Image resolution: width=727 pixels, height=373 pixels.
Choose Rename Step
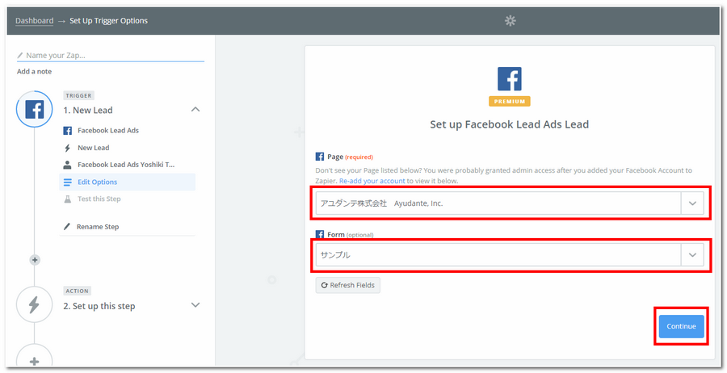pyautogui.click(x=128, y=227)
